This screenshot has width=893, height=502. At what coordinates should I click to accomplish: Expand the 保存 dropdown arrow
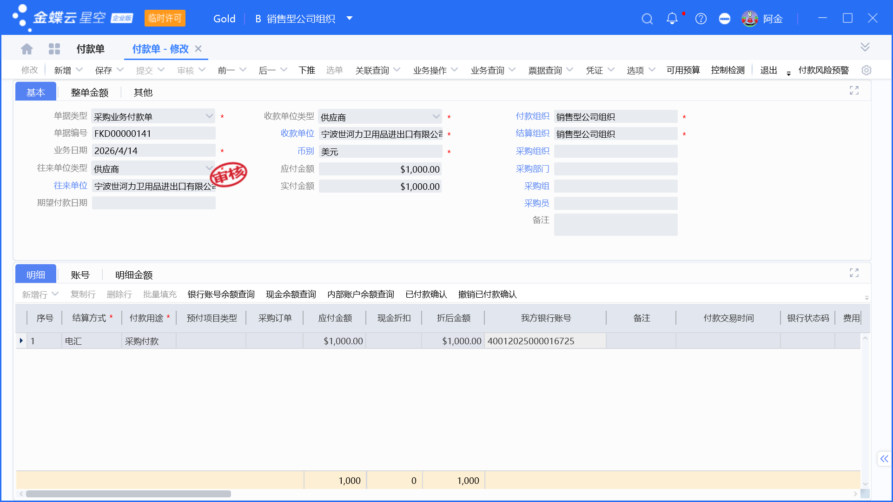point(120,70)
